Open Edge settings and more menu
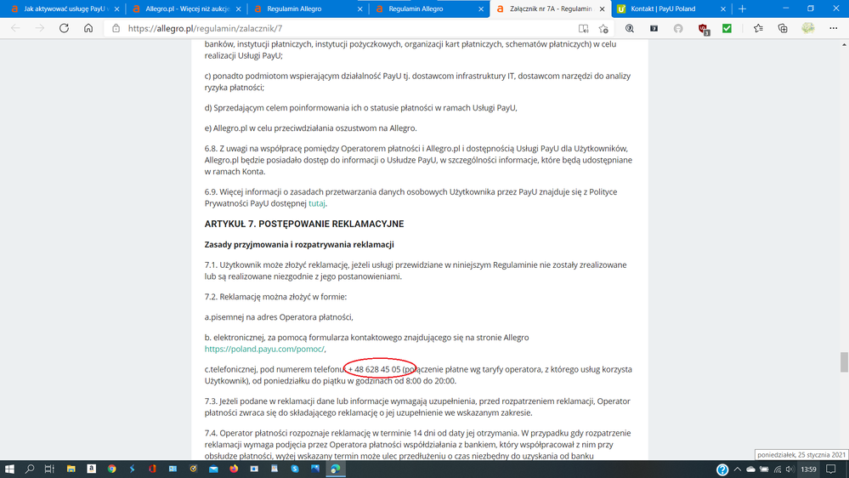The height and width of the screenshot is (478, 849). (x=834, y=28)
